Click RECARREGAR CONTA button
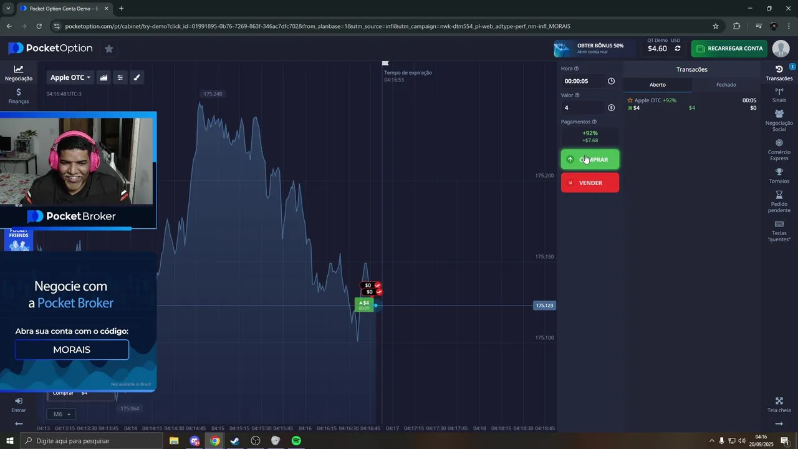Image resolution: width=798 pixels, height=449 pixels. pos(729,49)
